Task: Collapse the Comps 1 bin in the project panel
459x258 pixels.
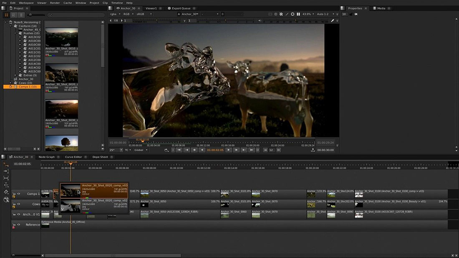Action: 9,86
